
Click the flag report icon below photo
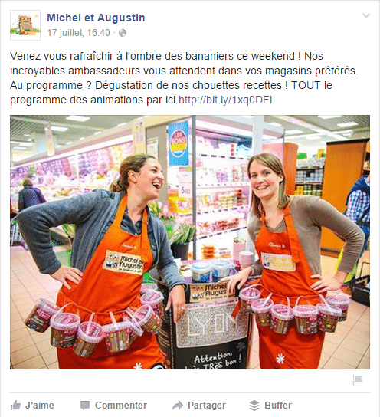point(357,379)
